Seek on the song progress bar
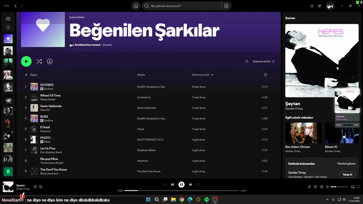The image size is (363, 204). click(x=181, y=191)
